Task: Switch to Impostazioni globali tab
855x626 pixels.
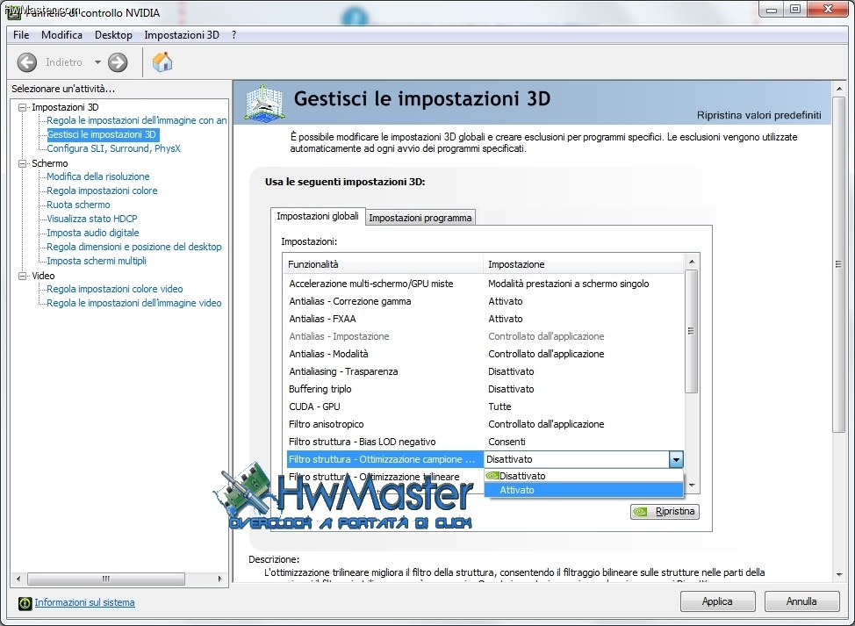Action: click(x=318, y=216)
